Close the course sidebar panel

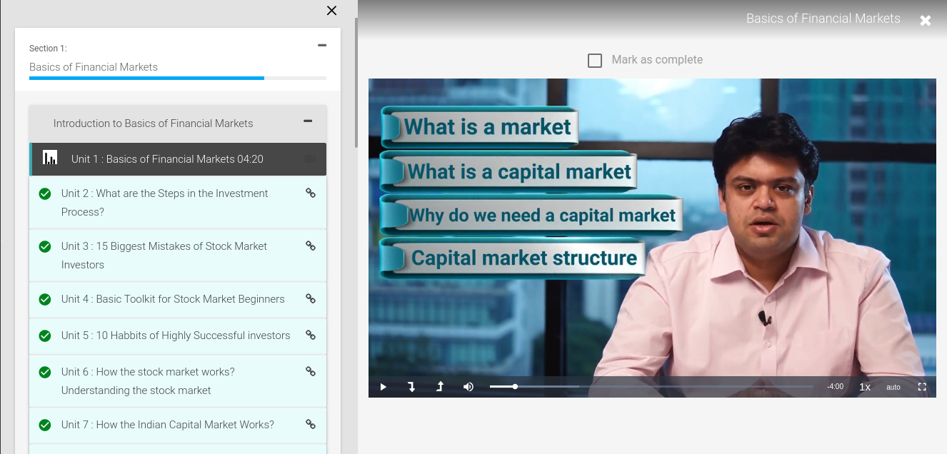(x=331, y=11)
